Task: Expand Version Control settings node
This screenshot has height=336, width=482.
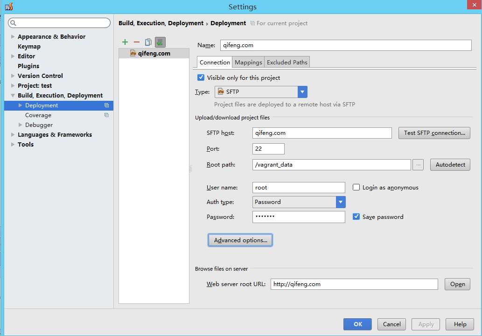Action: click(x=13, y=76)
